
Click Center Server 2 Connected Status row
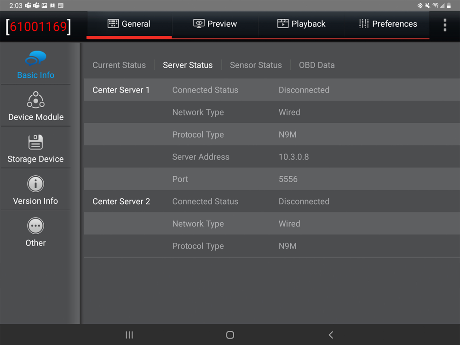[271, 201]
